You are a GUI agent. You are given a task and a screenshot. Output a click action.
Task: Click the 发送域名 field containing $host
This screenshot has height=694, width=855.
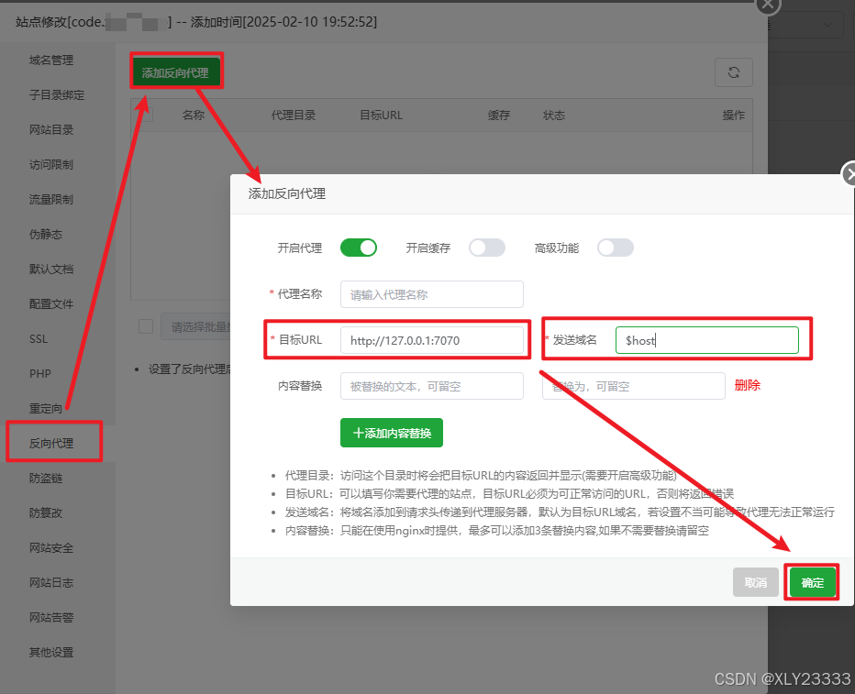pyautogui.click(x=706, y=339)
